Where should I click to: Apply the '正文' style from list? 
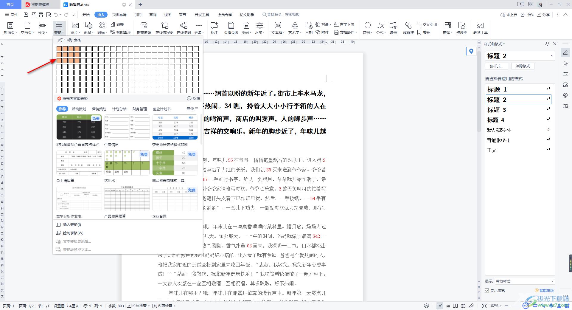click(x=518, y=150)
